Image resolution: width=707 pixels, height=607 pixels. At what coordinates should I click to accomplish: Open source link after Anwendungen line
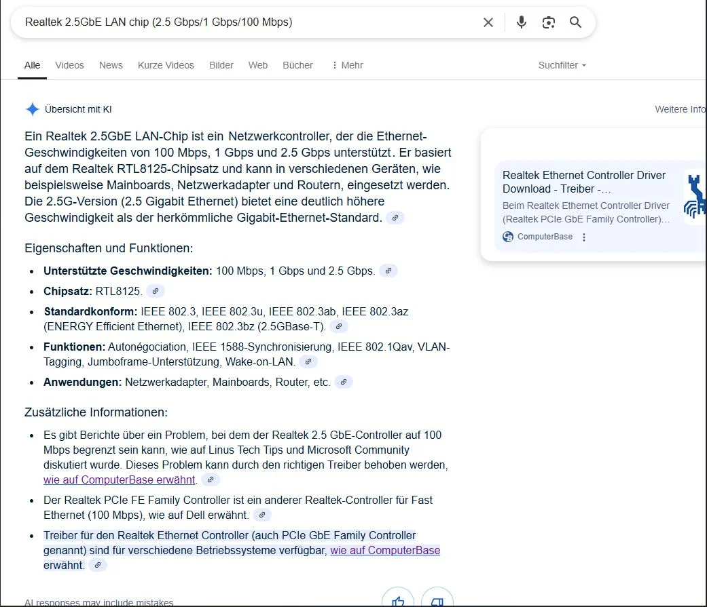coord(344,382)
